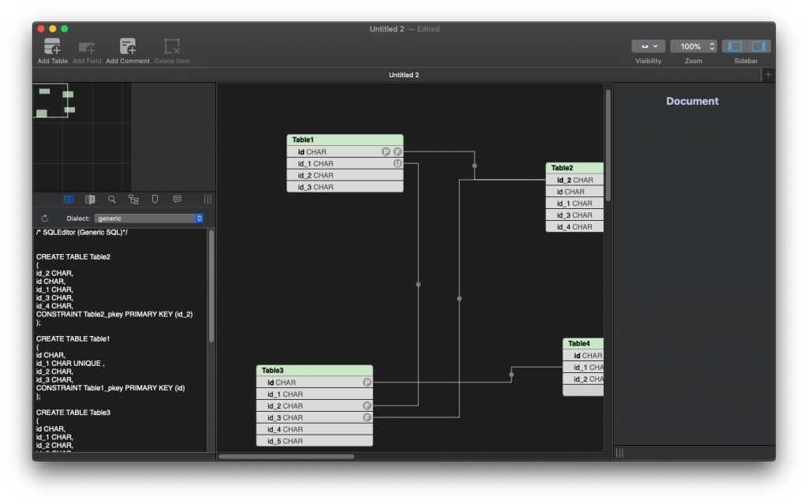The image size is (808, 504).
Task: Open the hierarchy tree panel icon
Action: (x=133, y=200)
